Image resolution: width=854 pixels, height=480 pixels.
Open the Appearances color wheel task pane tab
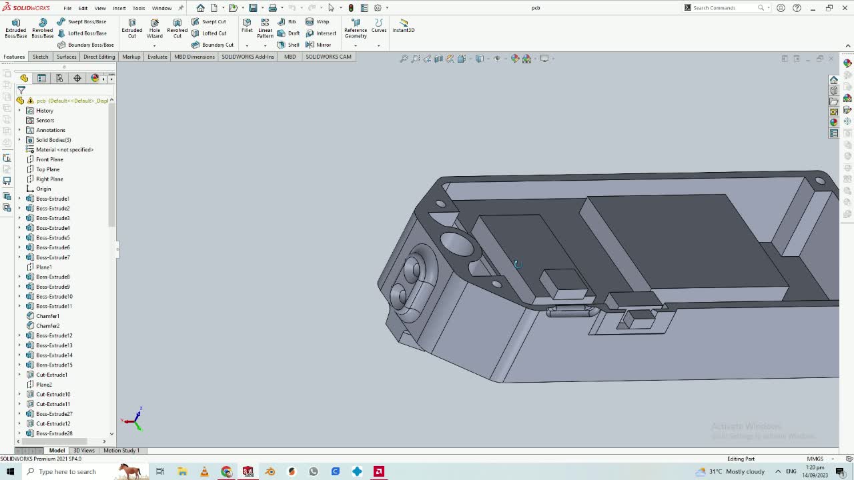834,123
